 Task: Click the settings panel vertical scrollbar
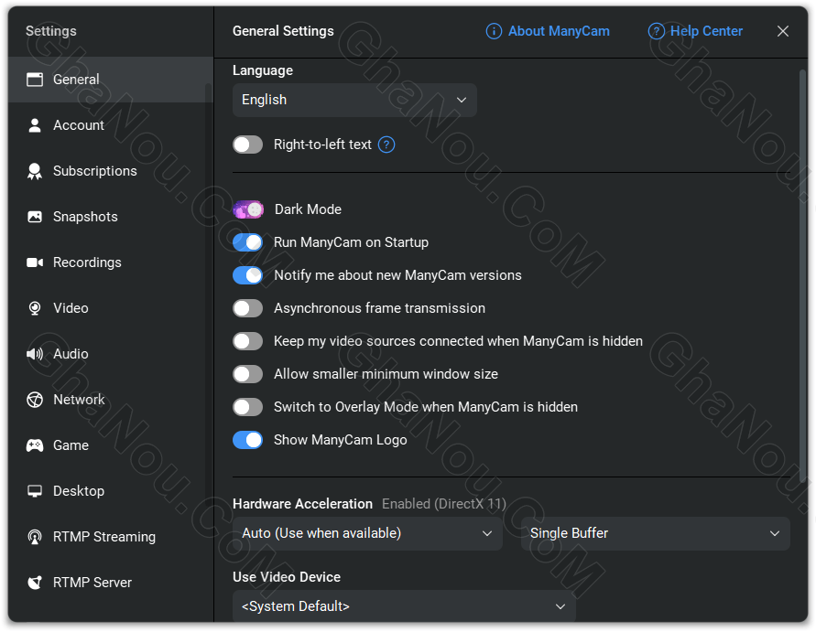802,274
